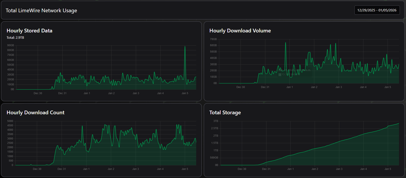The height and width of the screenshot is (178, 406).
Task: Click the Hourly Download Count chart title
Action: coord(36,112)
